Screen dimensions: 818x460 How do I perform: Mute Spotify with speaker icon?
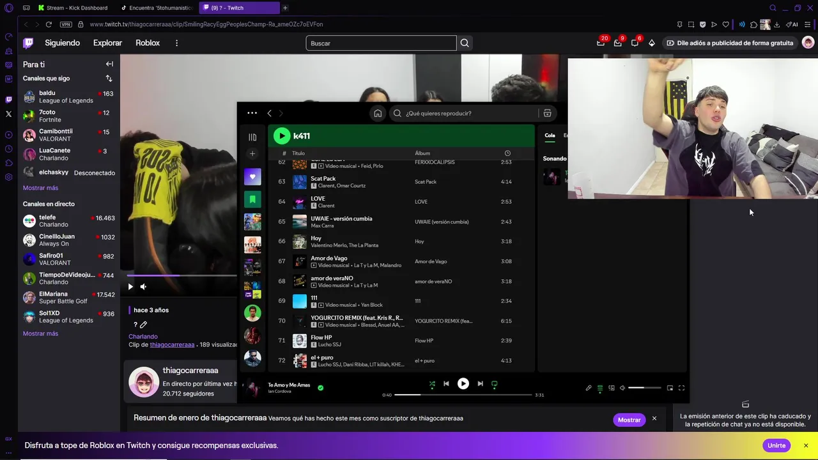tap(622, 388)
